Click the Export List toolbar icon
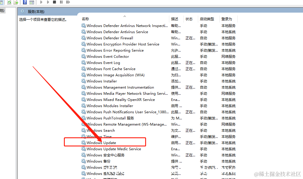Image resolution: width=303 pixels, height=179 pixels. tap(16, 2)
